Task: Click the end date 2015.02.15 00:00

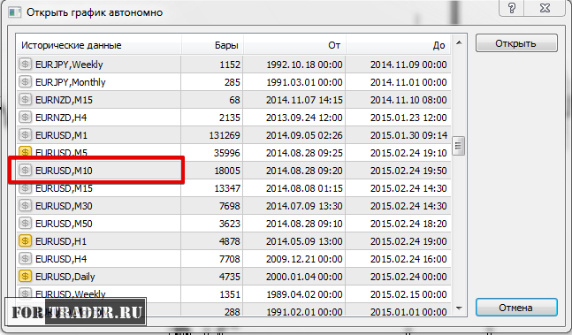Action: (x=408, y=294)
